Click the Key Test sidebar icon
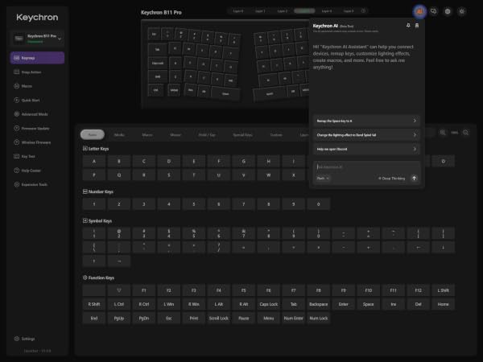The height and width of the screenshot is (362, 483). 17,156
